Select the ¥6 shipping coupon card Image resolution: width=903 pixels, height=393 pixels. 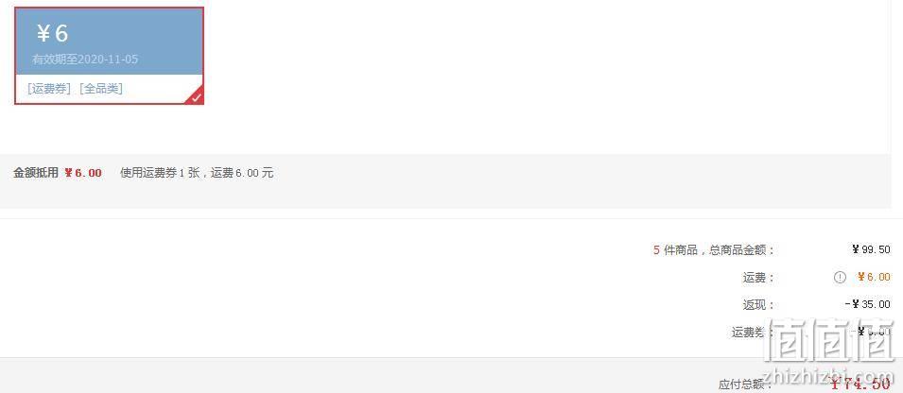[109, 56]
